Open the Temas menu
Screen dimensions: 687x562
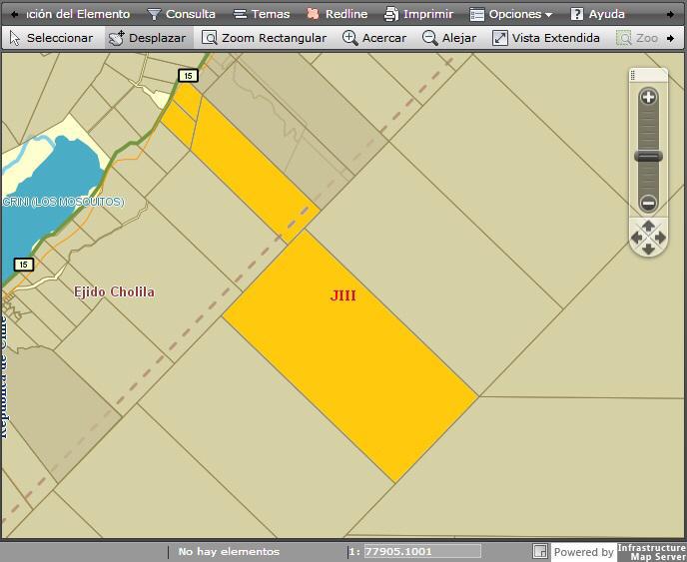(x=262, y=14)
